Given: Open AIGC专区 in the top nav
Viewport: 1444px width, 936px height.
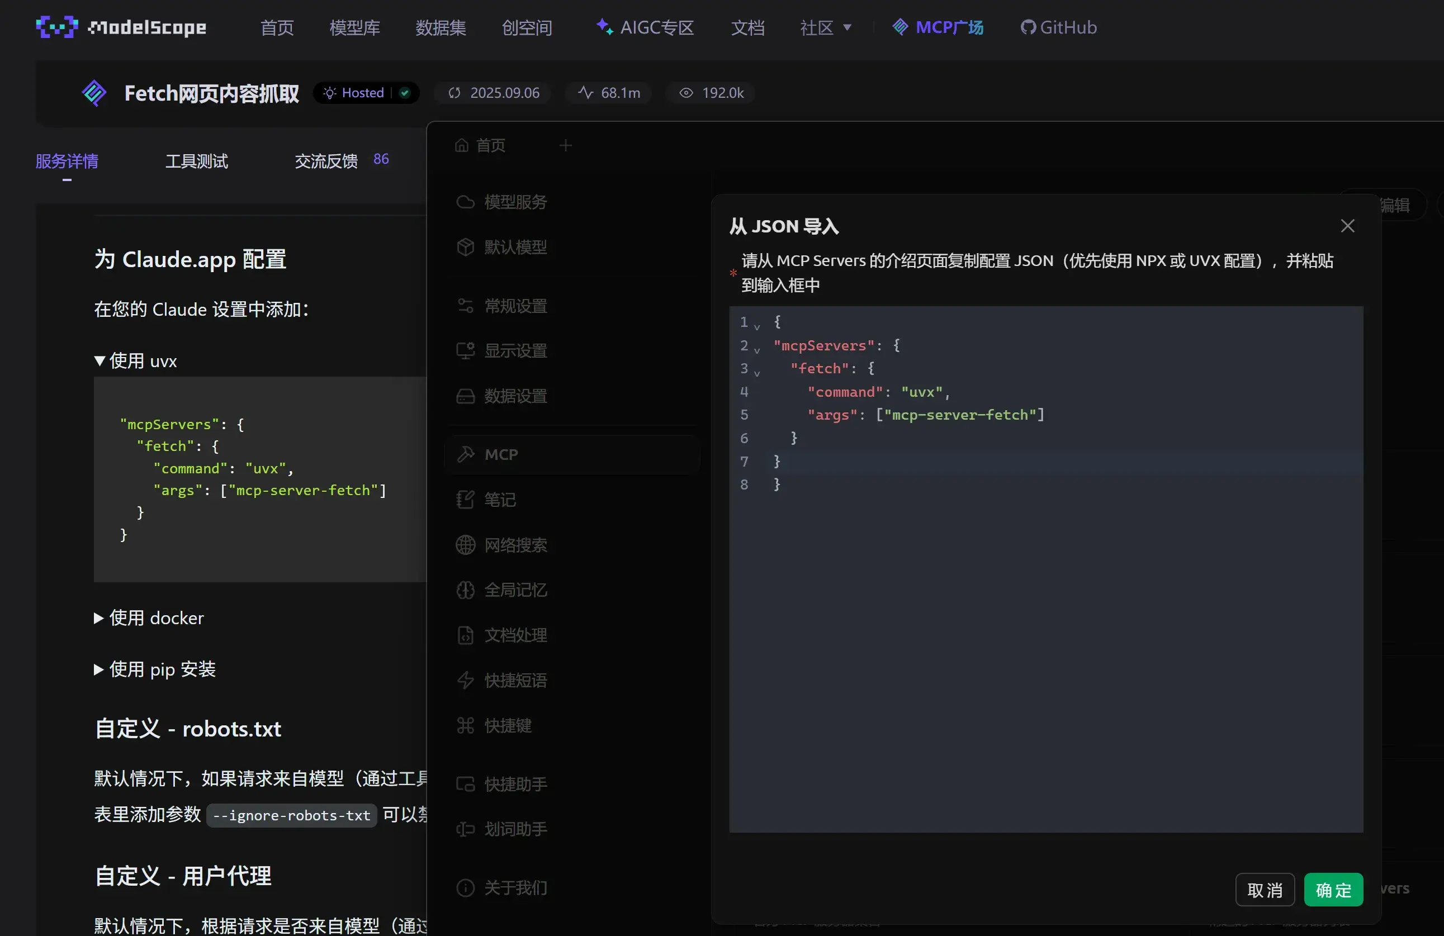Looking at the screenshot, I should coord(645,27).
